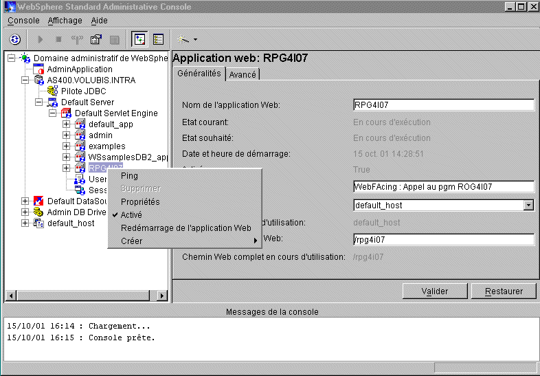Expand the RPG4I07 node
This screenshot has width=540, height=376.
click(x=66, y=168)
